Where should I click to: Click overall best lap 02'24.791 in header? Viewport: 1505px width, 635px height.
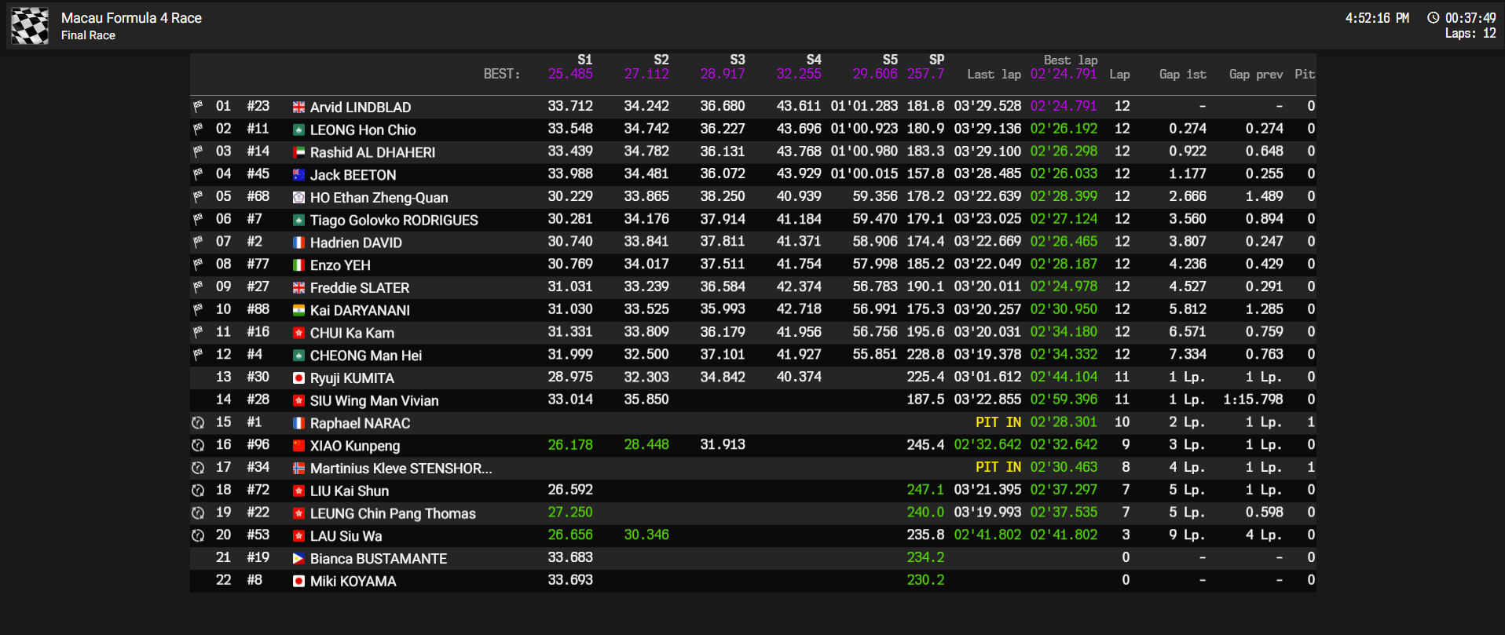1064,75
